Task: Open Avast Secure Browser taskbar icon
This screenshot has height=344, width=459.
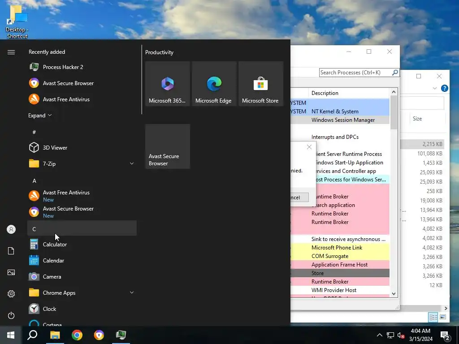Action: pyautogui.click(x=99, y=335)
